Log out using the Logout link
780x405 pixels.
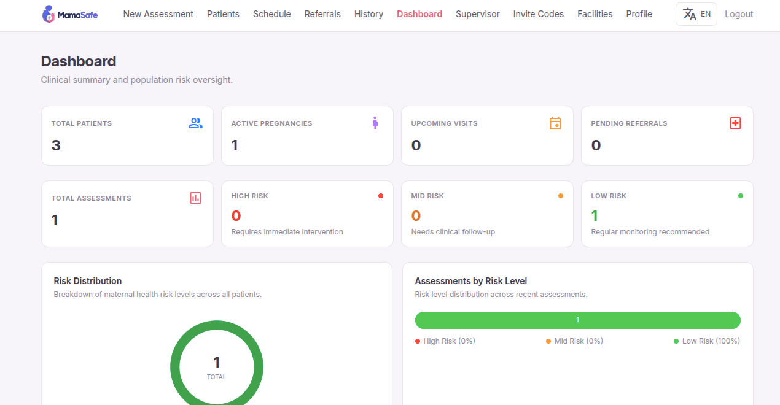tap(739, 14)
